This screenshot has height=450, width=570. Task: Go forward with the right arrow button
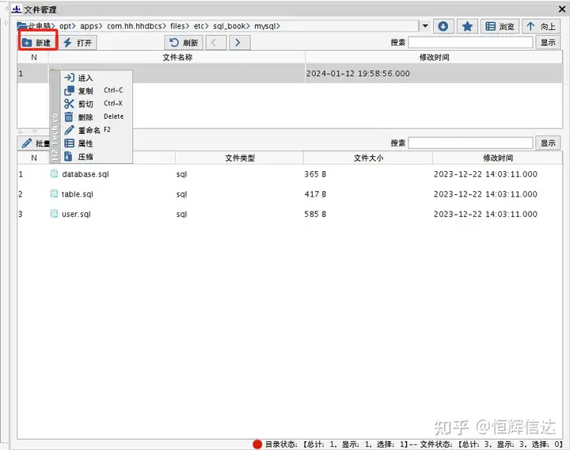[x=240, y=43]
